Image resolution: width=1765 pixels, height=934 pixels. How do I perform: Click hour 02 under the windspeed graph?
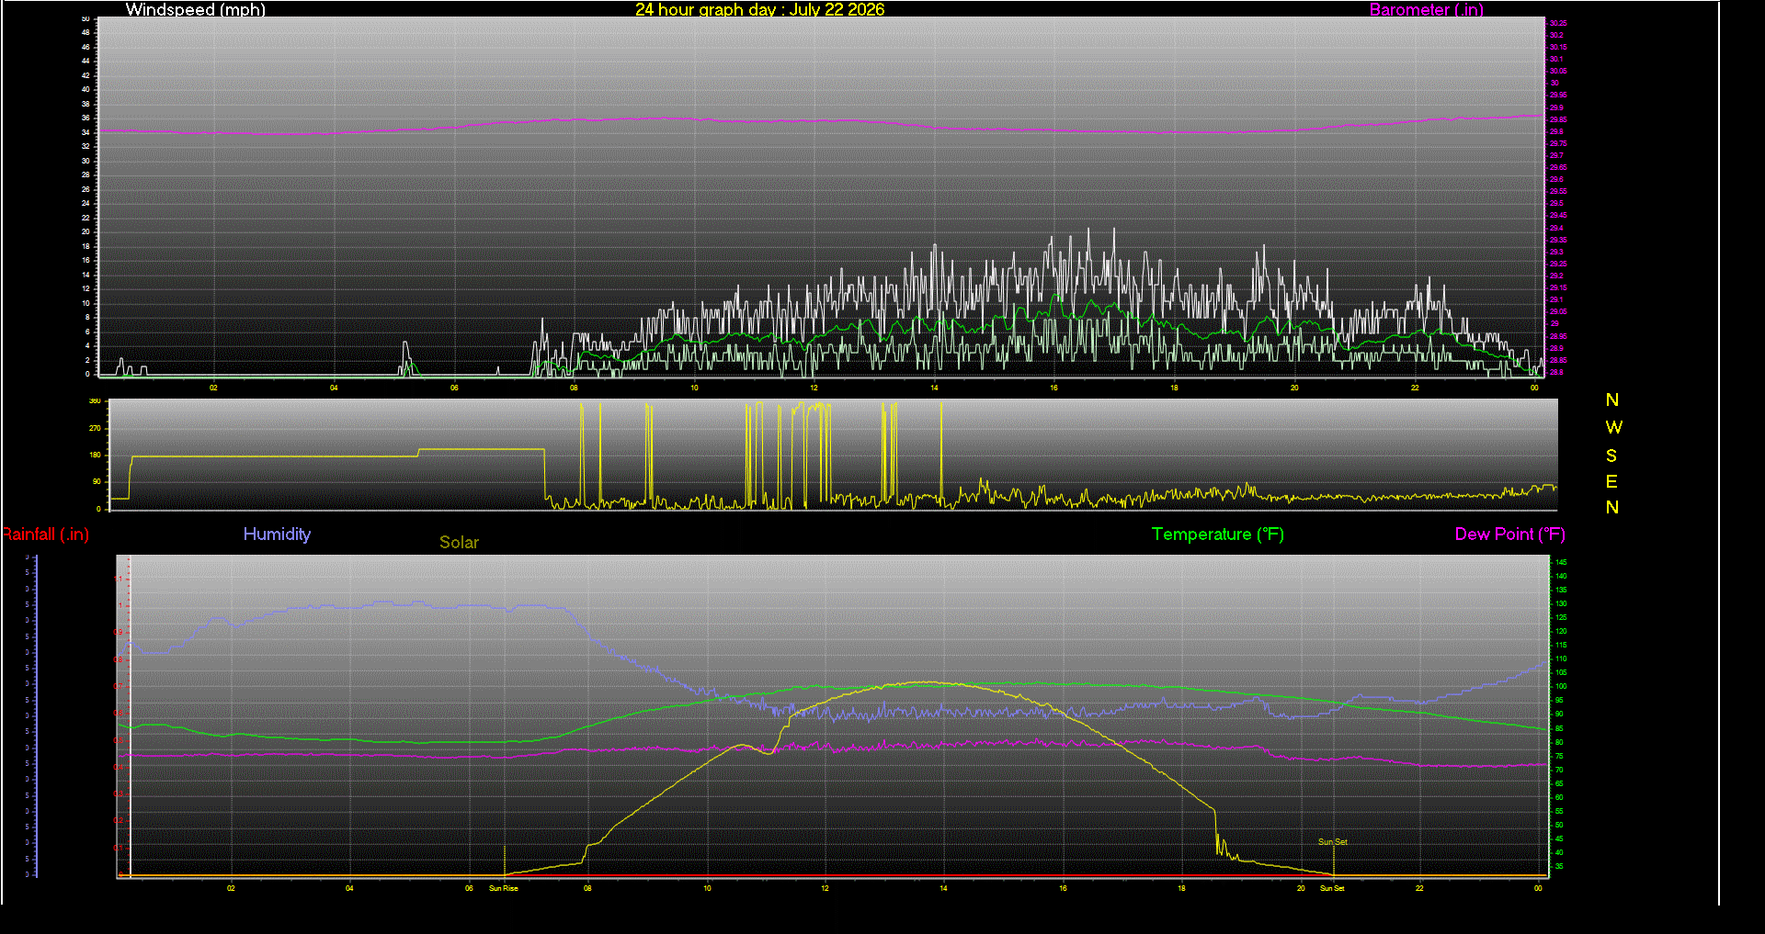click(213, 388)
